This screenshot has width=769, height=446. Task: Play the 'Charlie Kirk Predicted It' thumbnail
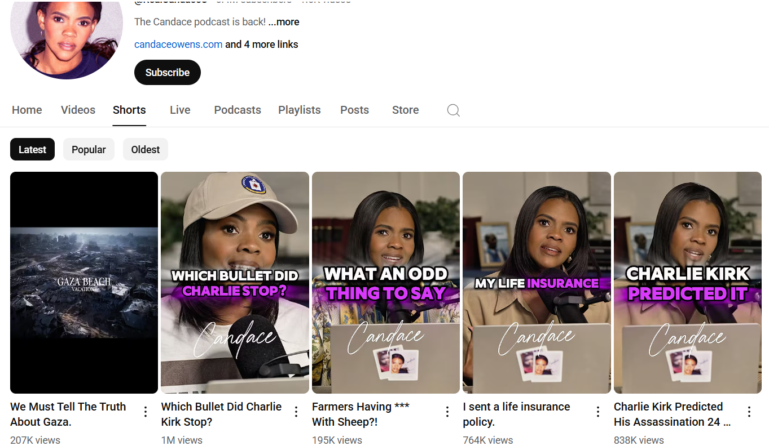688,283
